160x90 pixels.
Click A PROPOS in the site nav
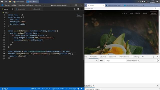(x=124, y=13)
